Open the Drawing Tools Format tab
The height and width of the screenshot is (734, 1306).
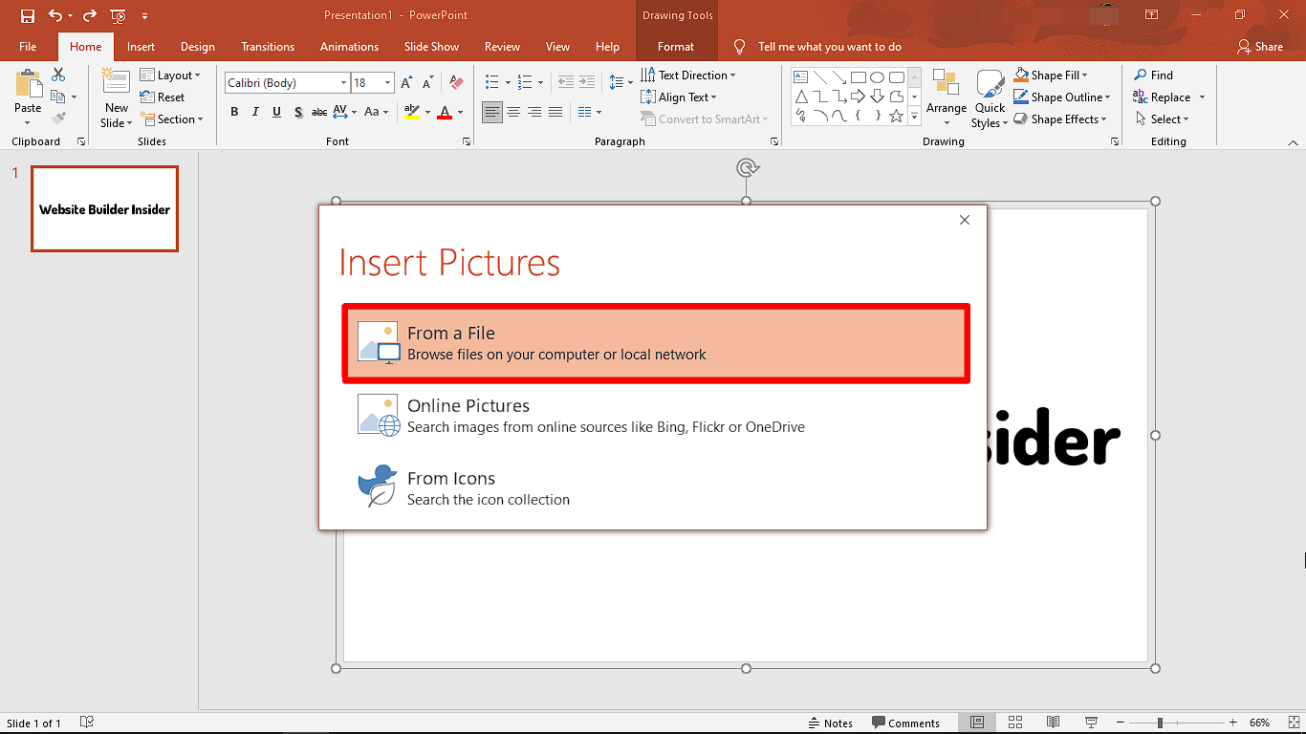(676, 46)
